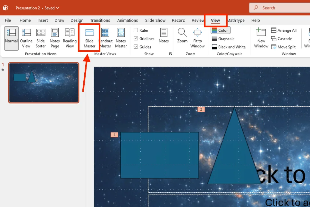Switch to Normal presentation view
The width and height of the screenshot is (310, 207).
[11, 38]
